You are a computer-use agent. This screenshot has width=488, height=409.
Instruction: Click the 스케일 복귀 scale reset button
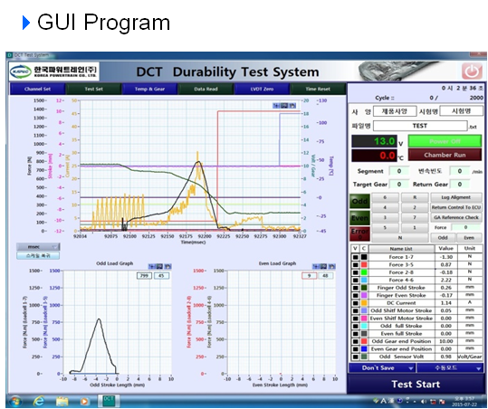(x=38, y=256)
